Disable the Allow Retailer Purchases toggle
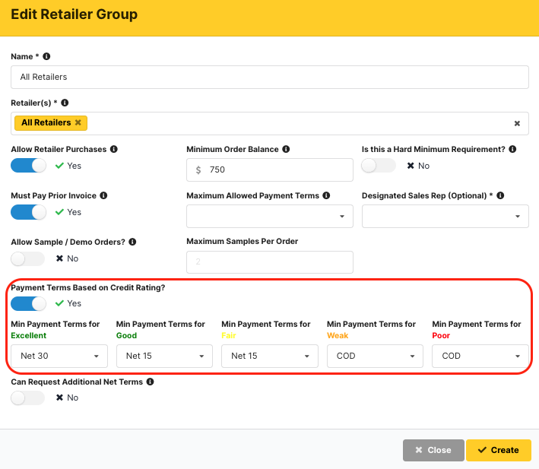The image size is (539, 469). tap(29, 166)
